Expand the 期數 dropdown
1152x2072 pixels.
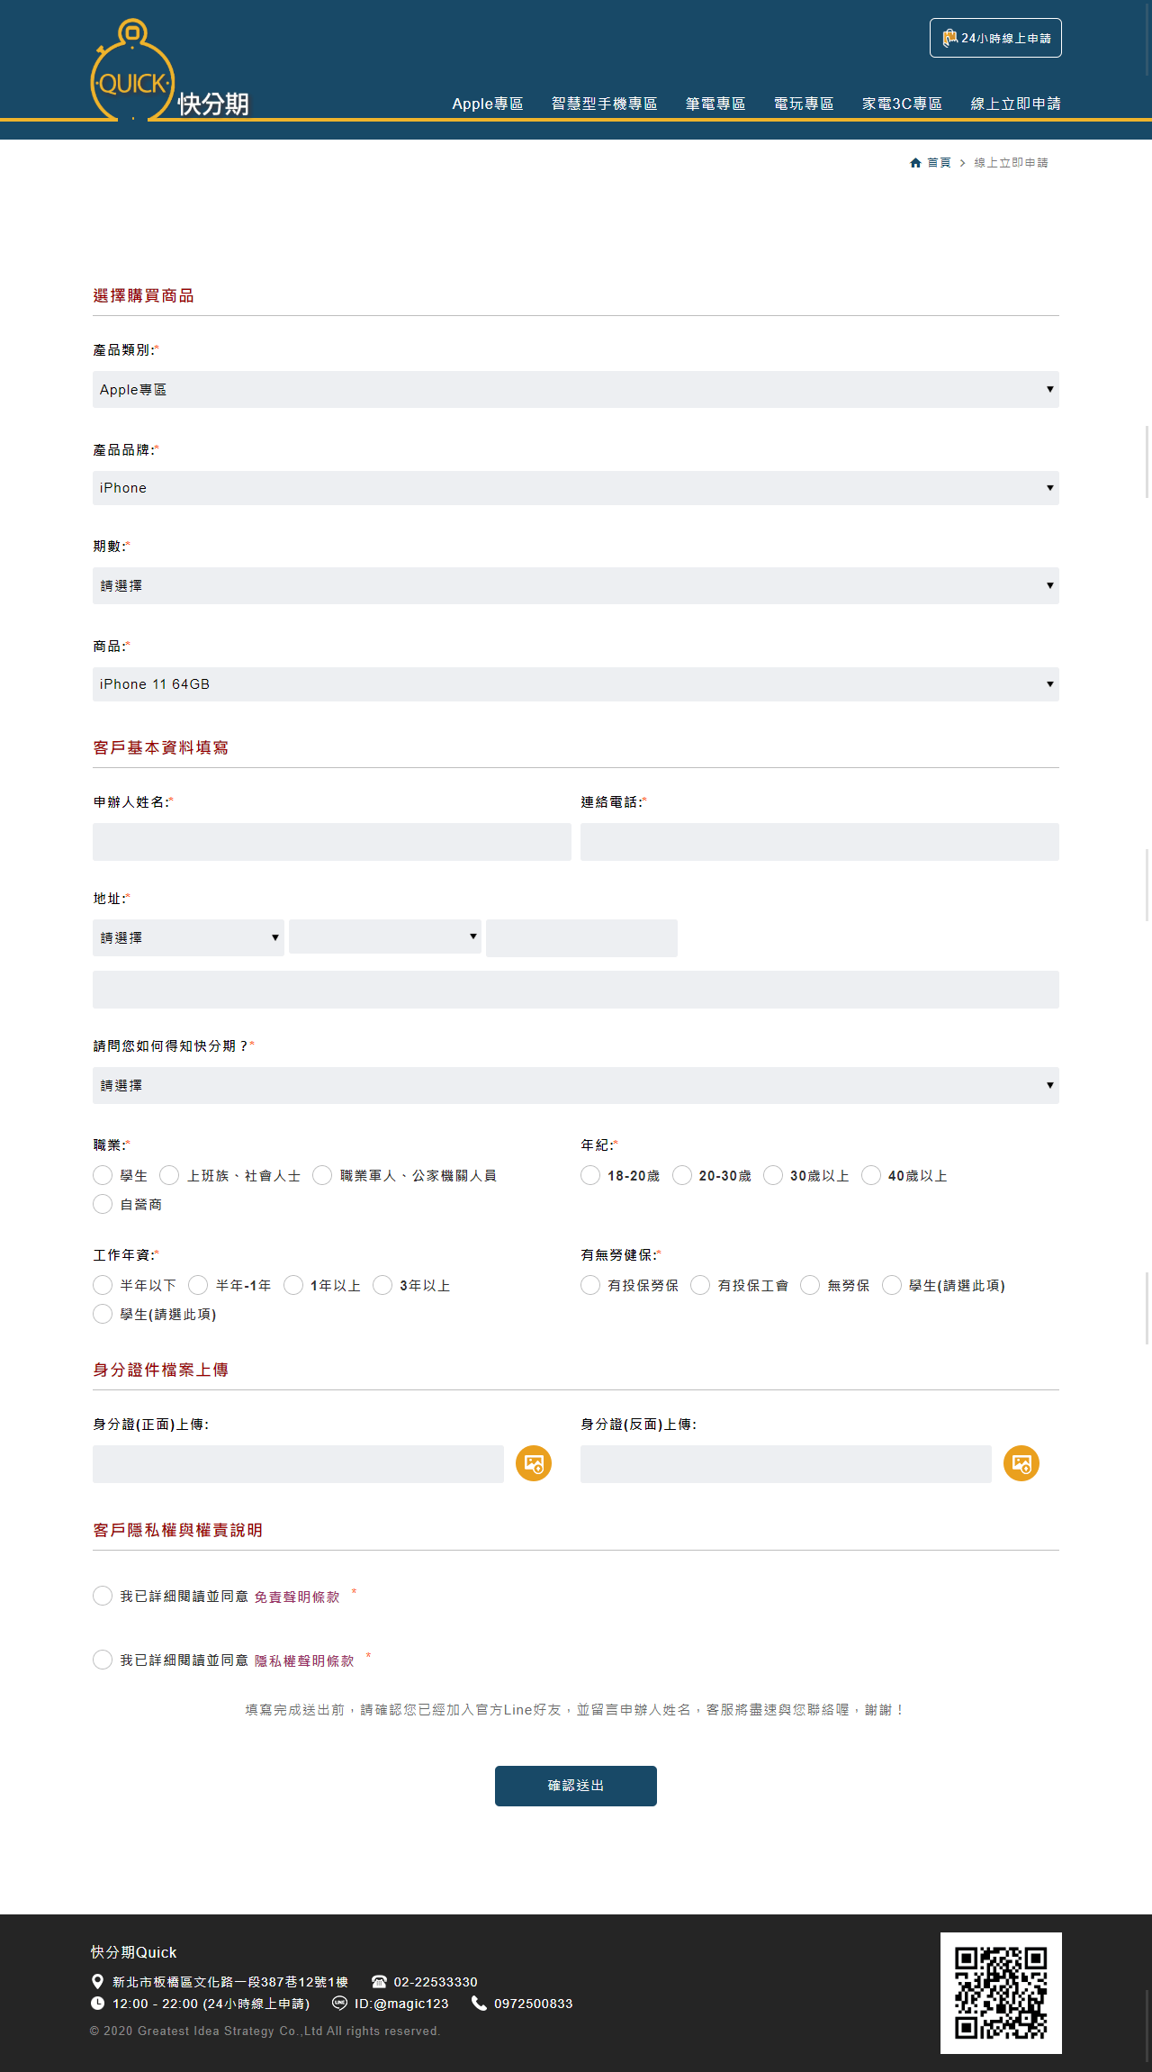tap(576, 585)
